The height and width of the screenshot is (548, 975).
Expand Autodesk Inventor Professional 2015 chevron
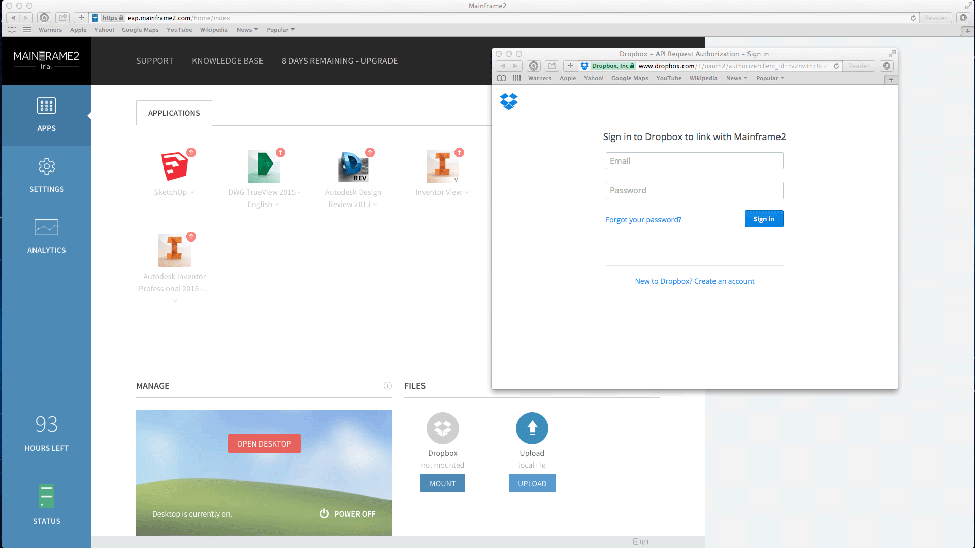click(175, 301)
